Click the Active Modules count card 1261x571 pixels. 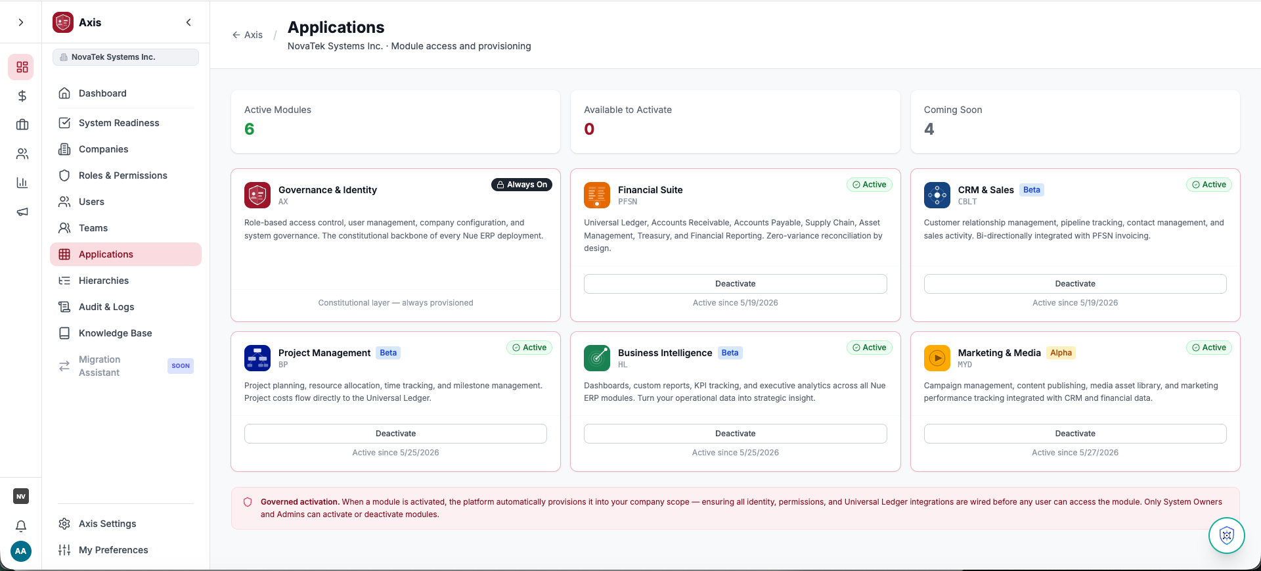[x=395, y=122]
